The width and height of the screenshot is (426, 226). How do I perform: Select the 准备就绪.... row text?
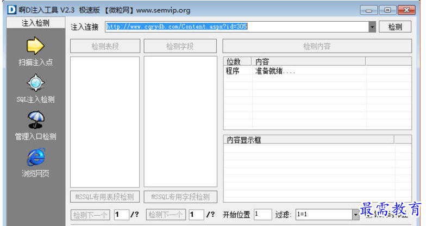(275, 71)
